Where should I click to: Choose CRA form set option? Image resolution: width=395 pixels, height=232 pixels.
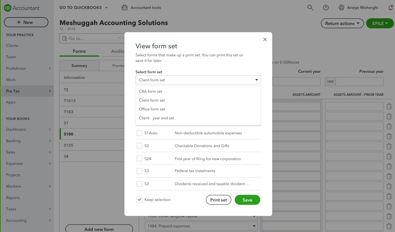(198, 91)
